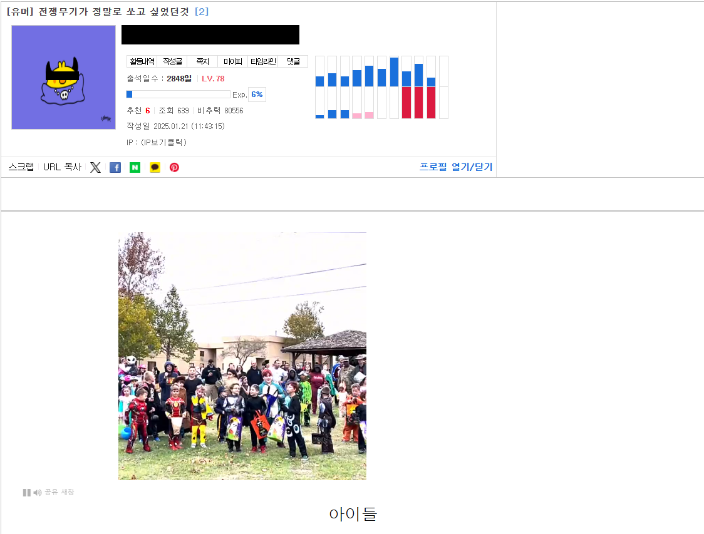Open the 작성글 tab
This screenshot has width=704, height=534.
coord(172,61)
